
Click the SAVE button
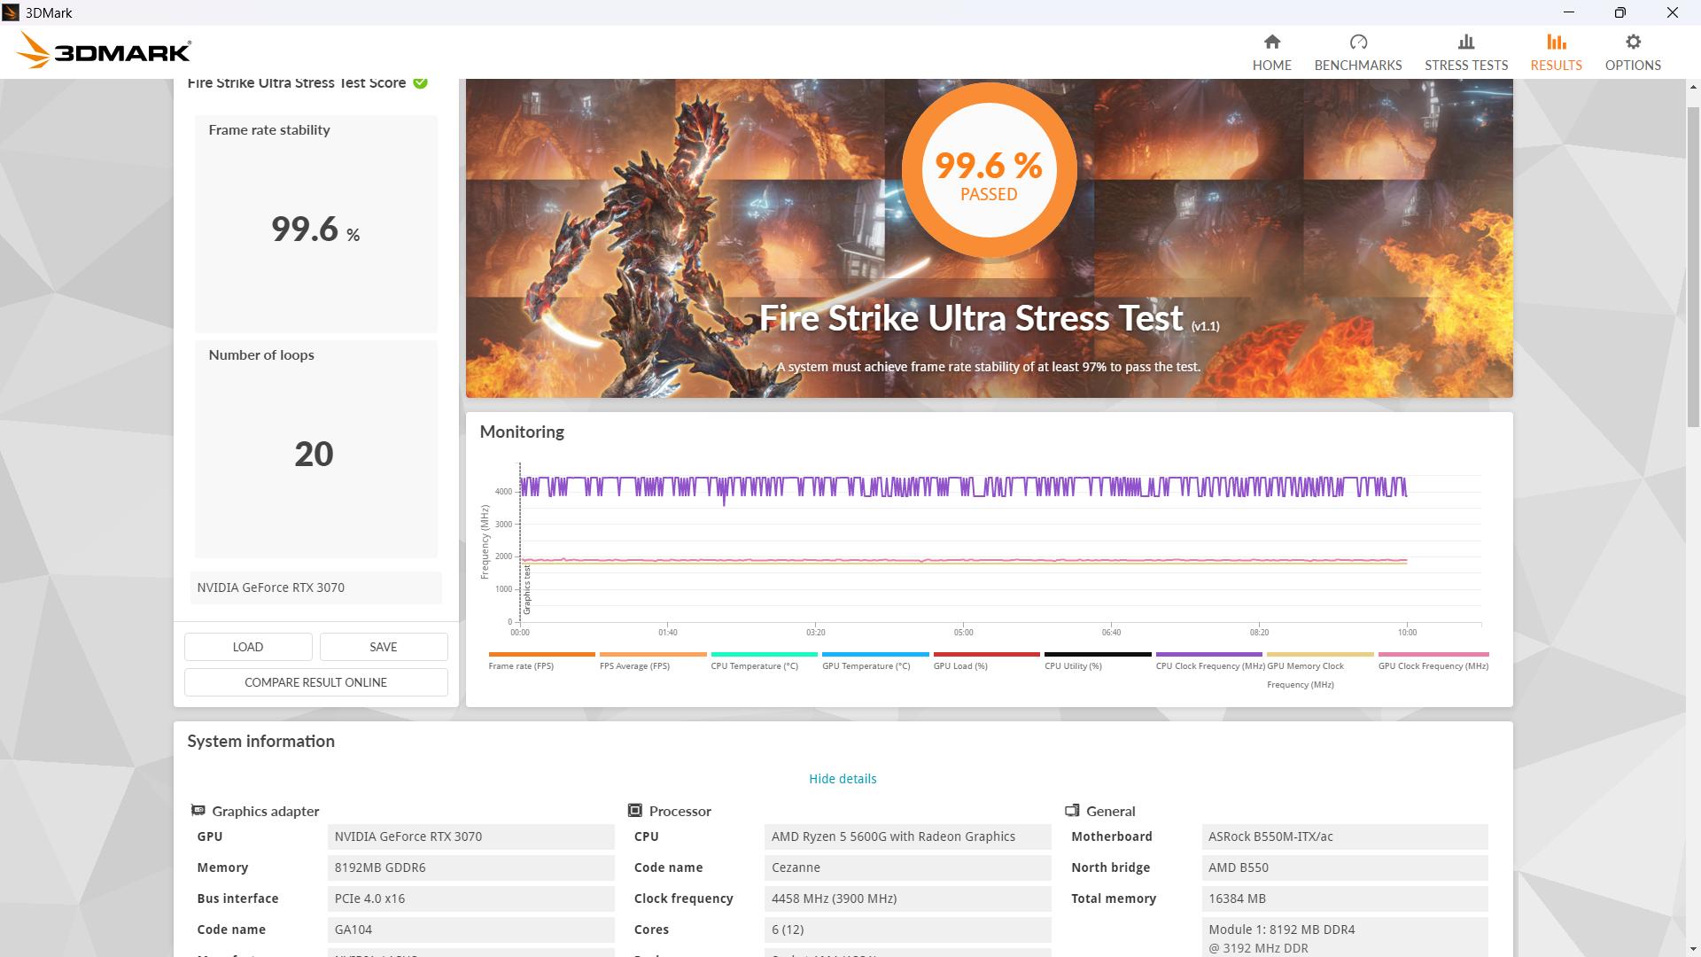(x=383, y=647)
